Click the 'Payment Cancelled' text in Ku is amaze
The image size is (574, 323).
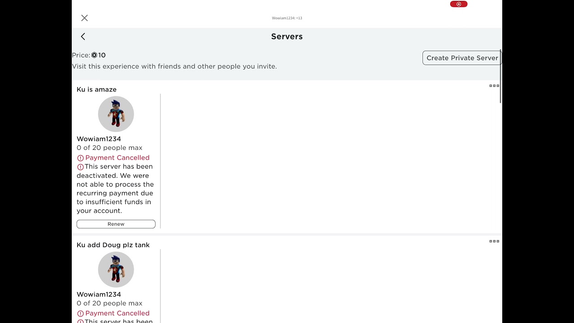117,158
